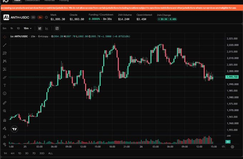
Task: Set date range to 30D
Action: click(42, 153)
